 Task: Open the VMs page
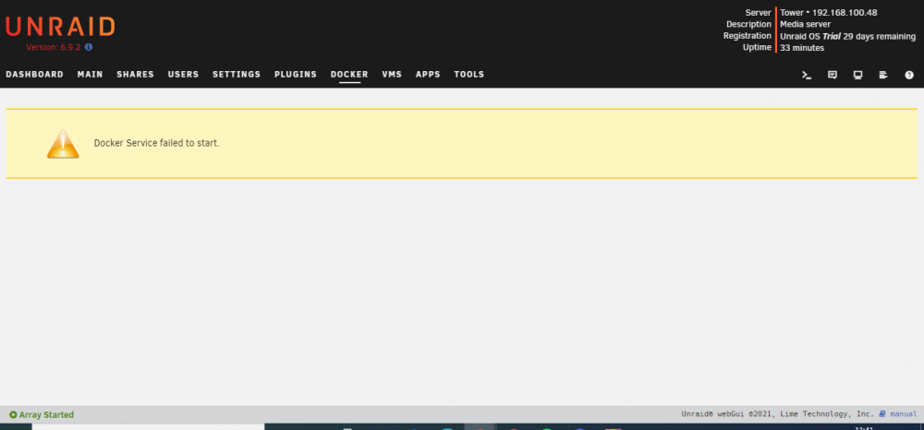point(392,75)
